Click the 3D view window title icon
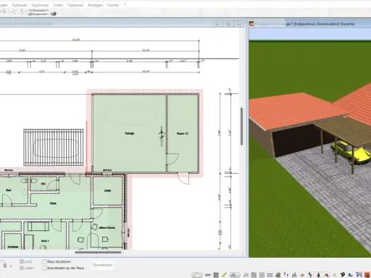 251,24
